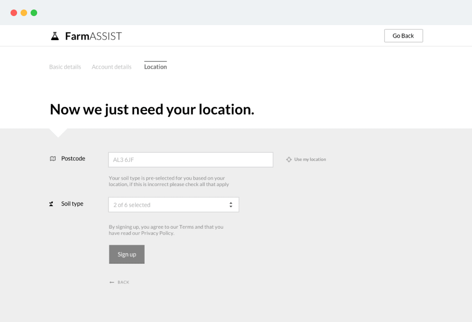The image size is (472, 322).
Task: Switch to the Basic details tab
Action: coord(65,66)
